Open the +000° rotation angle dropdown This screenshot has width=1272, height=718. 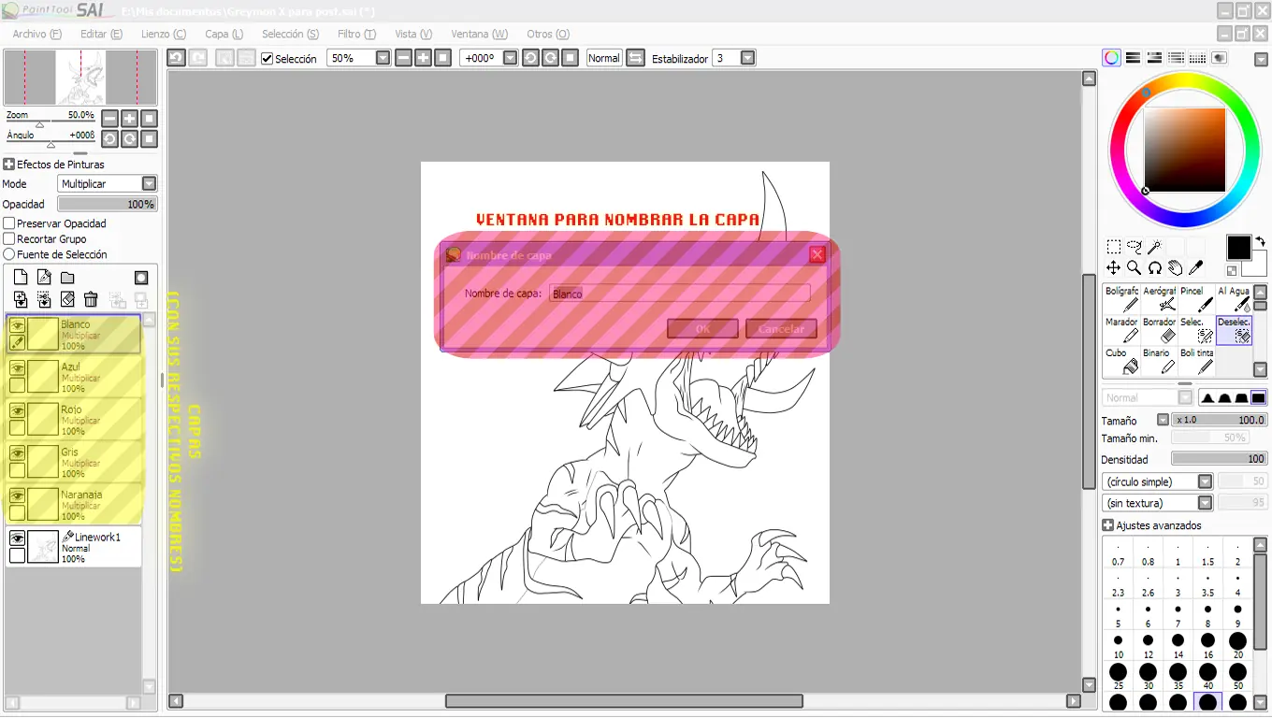click(510, 58)
